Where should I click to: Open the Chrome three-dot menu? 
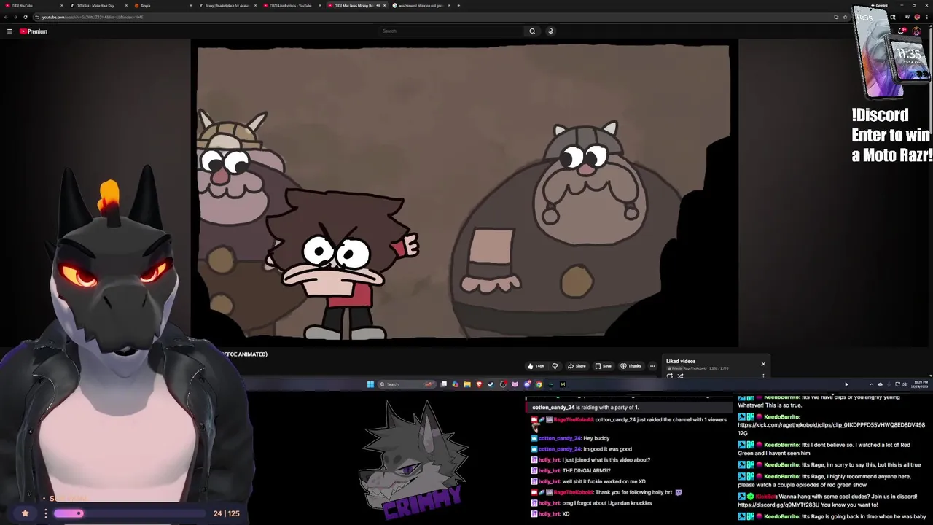tap(927, 17)
